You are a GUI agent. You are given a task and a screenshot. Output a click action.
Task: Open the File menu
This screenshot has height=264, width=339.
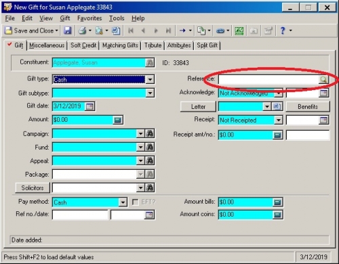[10, 18]
